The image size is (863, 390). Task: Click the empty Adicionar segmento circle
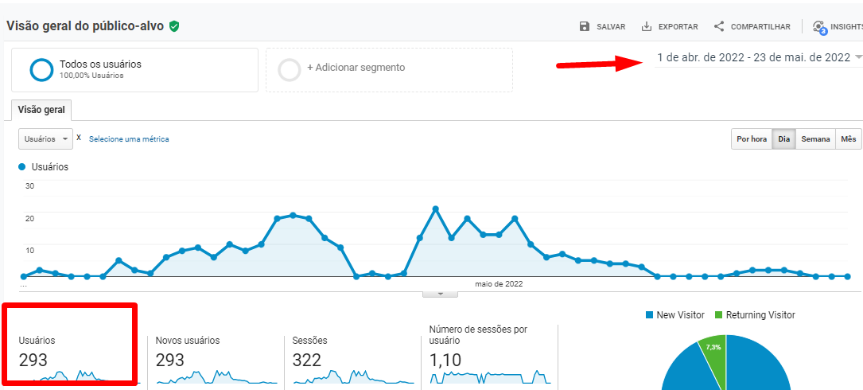[290, 70]
